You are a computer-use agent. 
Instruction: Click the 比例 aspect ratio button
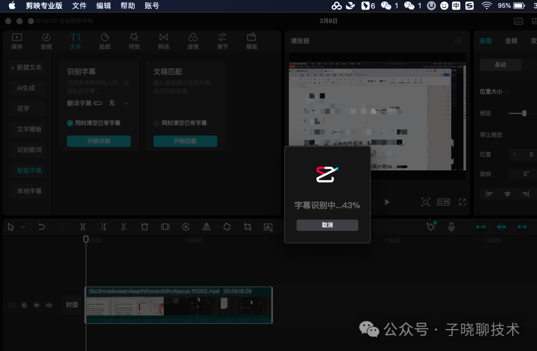[444, 202]
